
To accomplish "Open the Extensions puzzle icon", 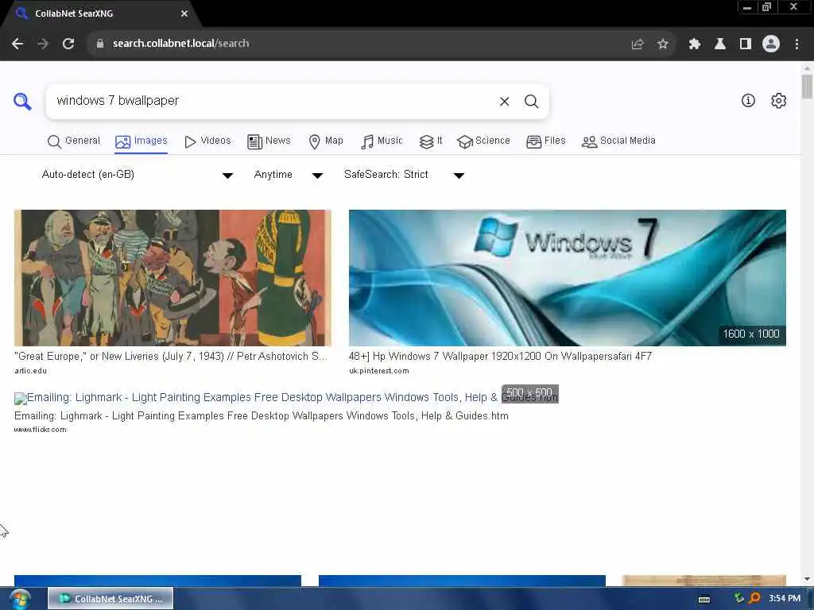I will pos(694,44).
